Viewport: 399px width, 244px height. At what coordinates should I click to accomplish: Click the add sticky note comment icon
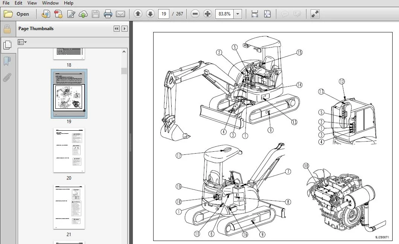(x=285, y=14)
